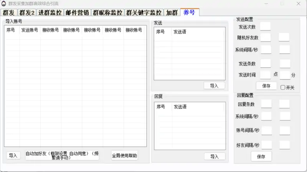Switch to the 群关键字监控 tab
307x172 pixels.
144,13
